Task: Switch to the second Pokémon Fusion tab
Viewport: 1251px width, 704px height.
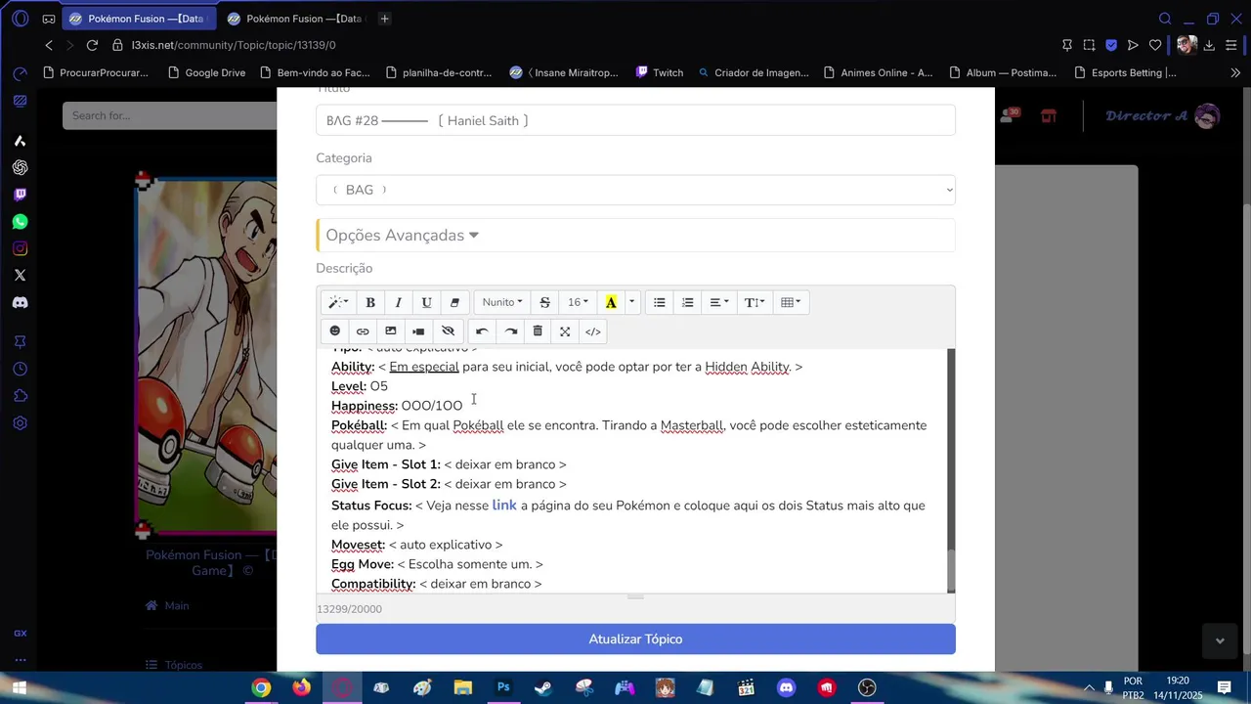Action: pyautogui.click(x=296, y=19)
